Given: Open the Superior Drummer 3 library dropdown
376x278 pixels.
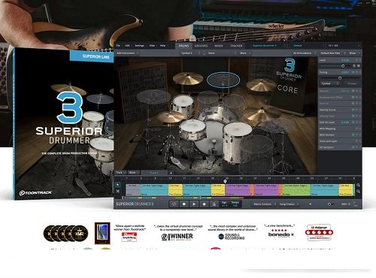Looking at the screenshot, I should point(269,46).
